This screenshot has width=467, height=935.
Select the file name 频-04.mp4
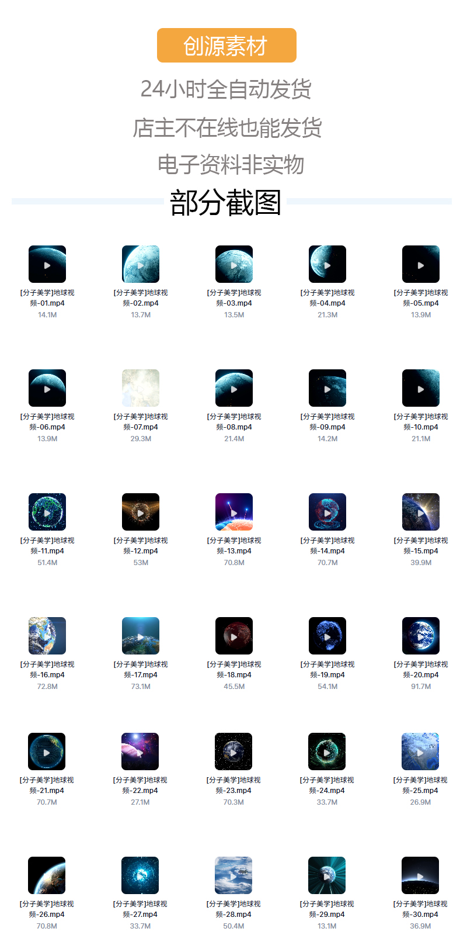[327, 303]
